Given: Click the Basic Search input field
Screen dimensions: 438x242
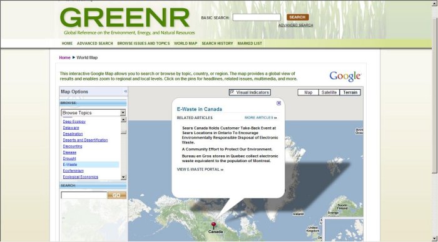Looking at the screenshot, I should pos(257,17).
